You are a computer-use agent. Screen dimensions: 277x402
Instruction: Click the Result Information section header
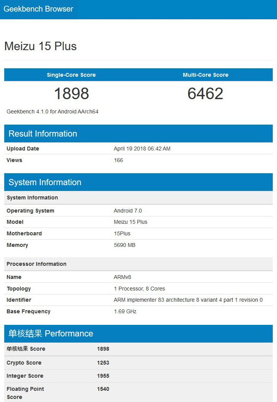[x=138, y=133]
